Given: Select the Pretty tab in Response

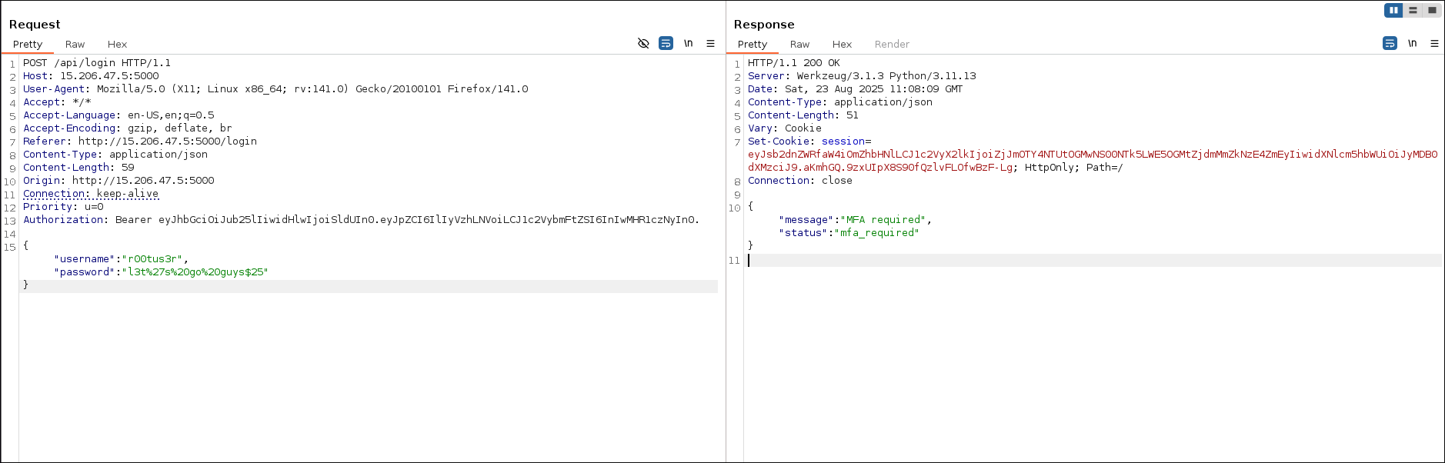Looking at the screenshot, I should [752, 45].
